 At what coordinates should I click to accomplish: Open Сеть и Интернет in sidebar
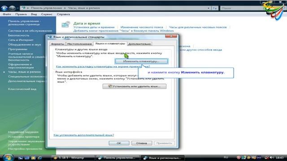pos(21,40)
